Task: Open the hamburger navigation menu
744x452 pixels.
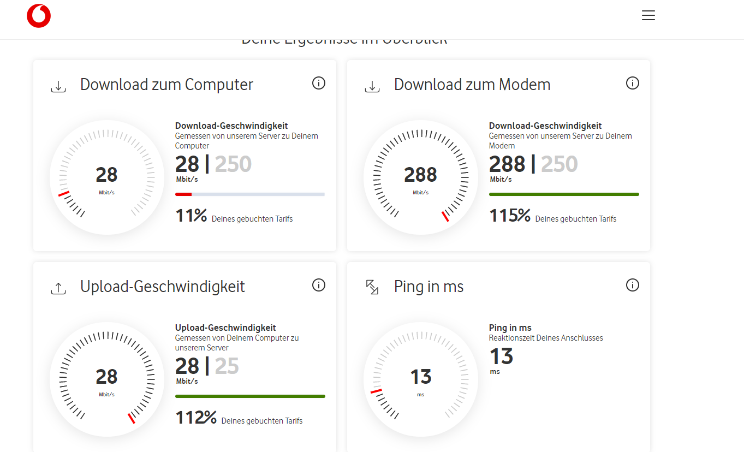Action: [x=648, y=15]
